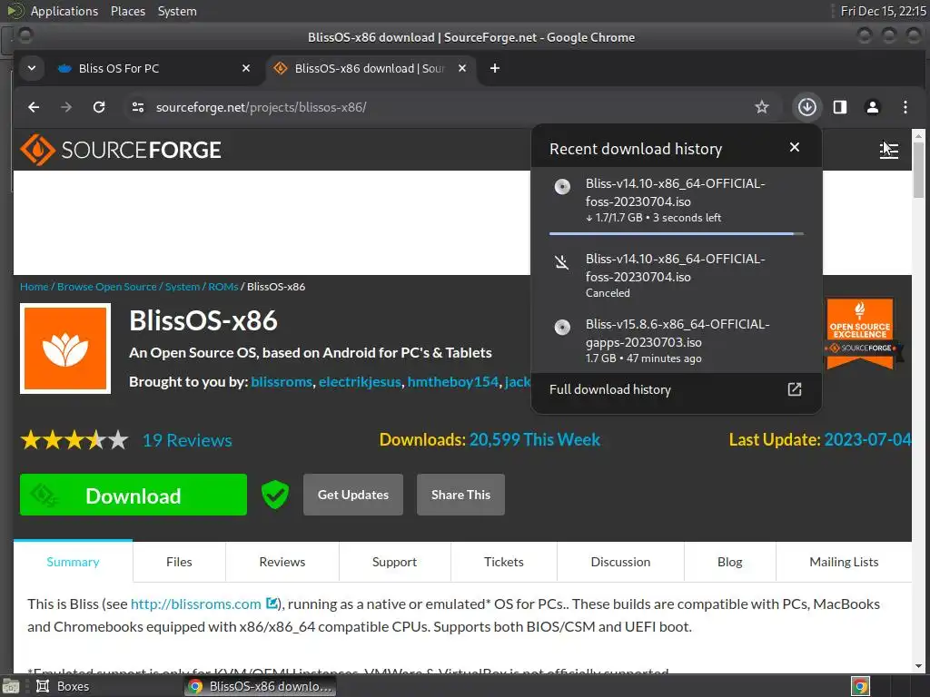The image size is (930, 697).
Task: Open the full download history external icon
Action: pos(794,389)
